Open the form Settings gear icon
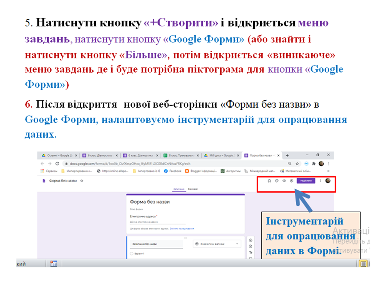 [291, 181]
